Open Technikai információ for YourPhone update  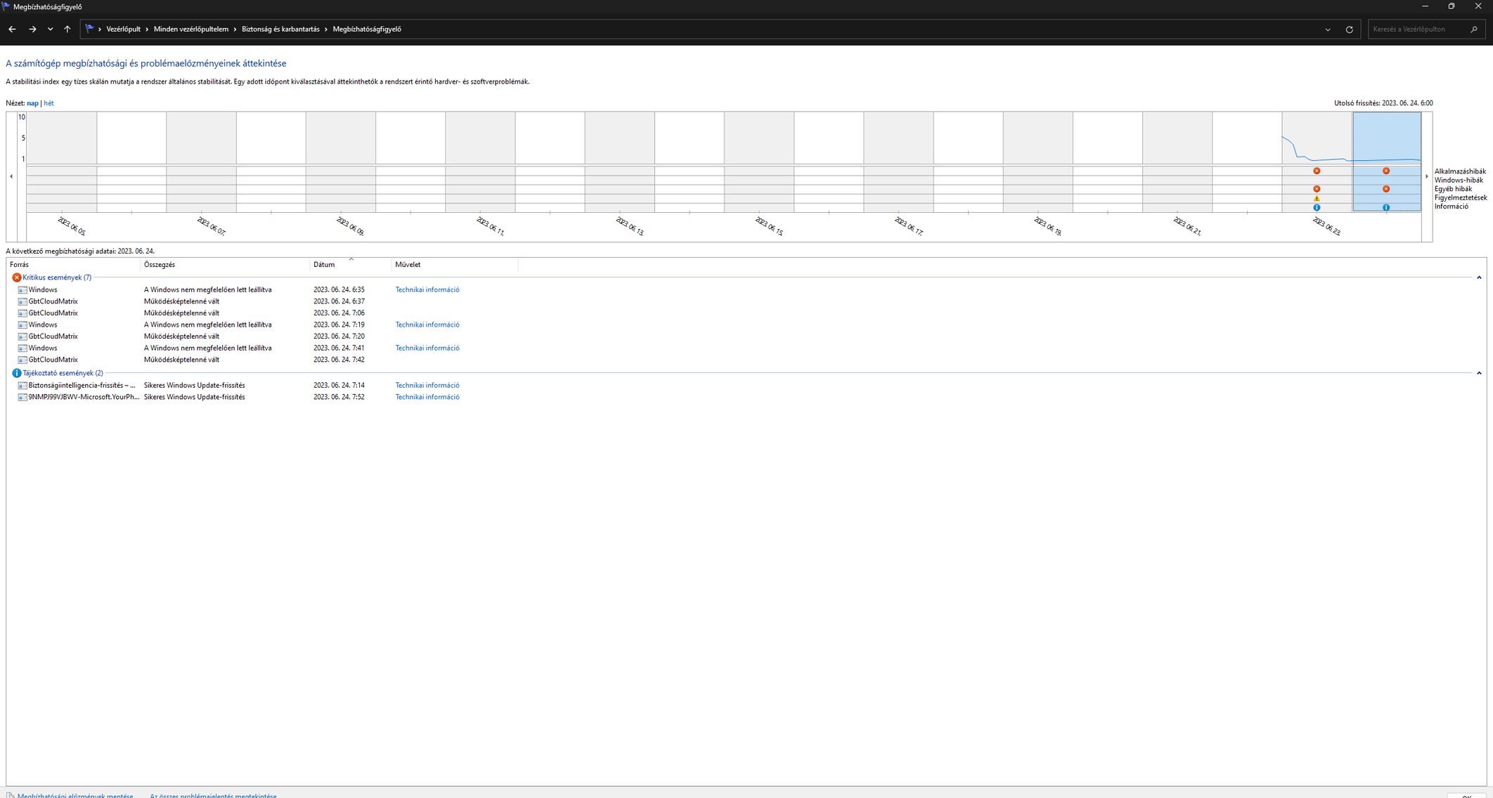click(427, 397)
